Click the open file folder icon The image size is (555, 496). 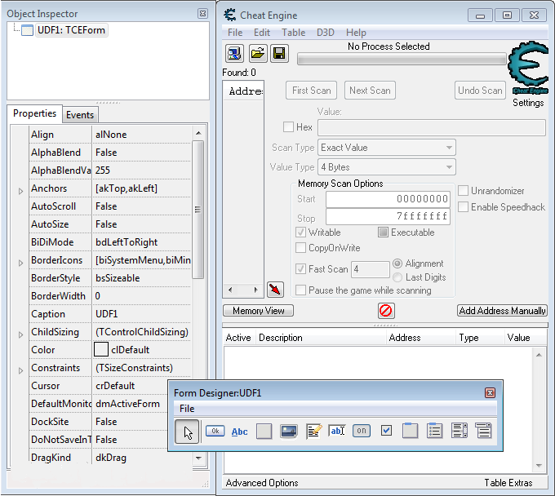point(258,54)
